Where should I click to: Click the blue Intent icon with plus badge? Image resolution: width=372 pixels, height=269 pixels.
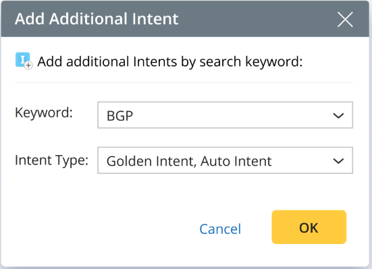point(24,61)
